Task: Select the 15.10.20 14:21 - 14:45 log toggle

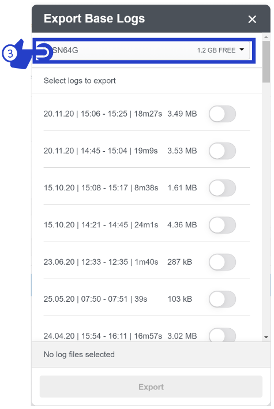Action: point(222,225)
